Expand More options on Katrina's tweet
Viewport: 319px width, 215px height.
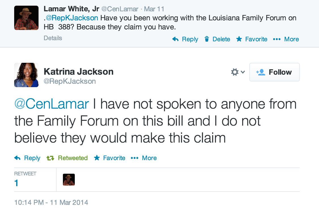click(x=144, y=158)
